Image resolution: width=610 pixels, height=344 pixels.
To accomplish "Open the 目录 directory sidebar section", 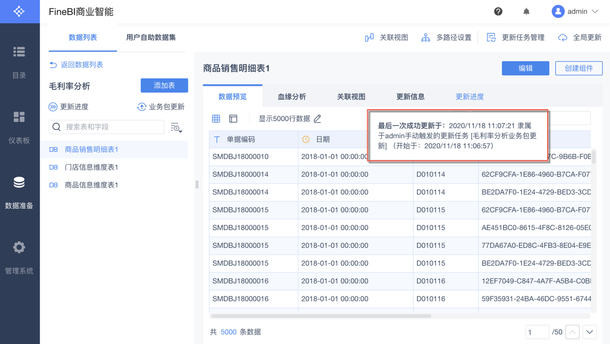I will tap(19, 62).
